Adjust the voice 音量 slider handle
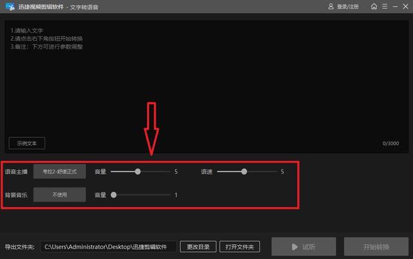Screen dimensions: 413x259 pyautogui.click(x=137, y=172)
